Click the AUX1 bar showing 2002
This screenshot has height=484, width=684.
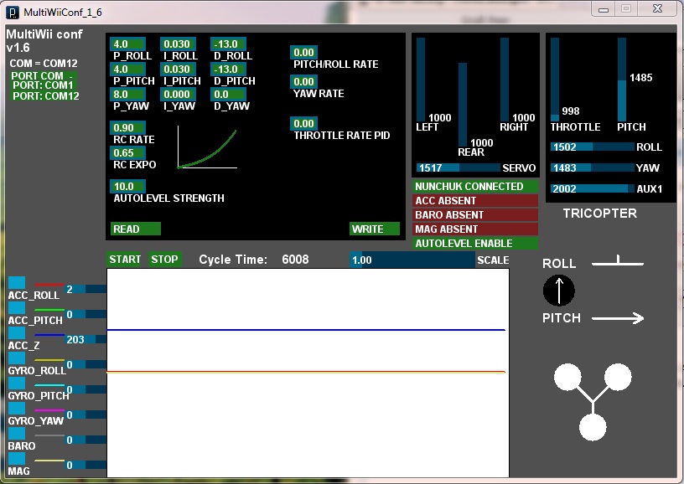coord(593,188)
